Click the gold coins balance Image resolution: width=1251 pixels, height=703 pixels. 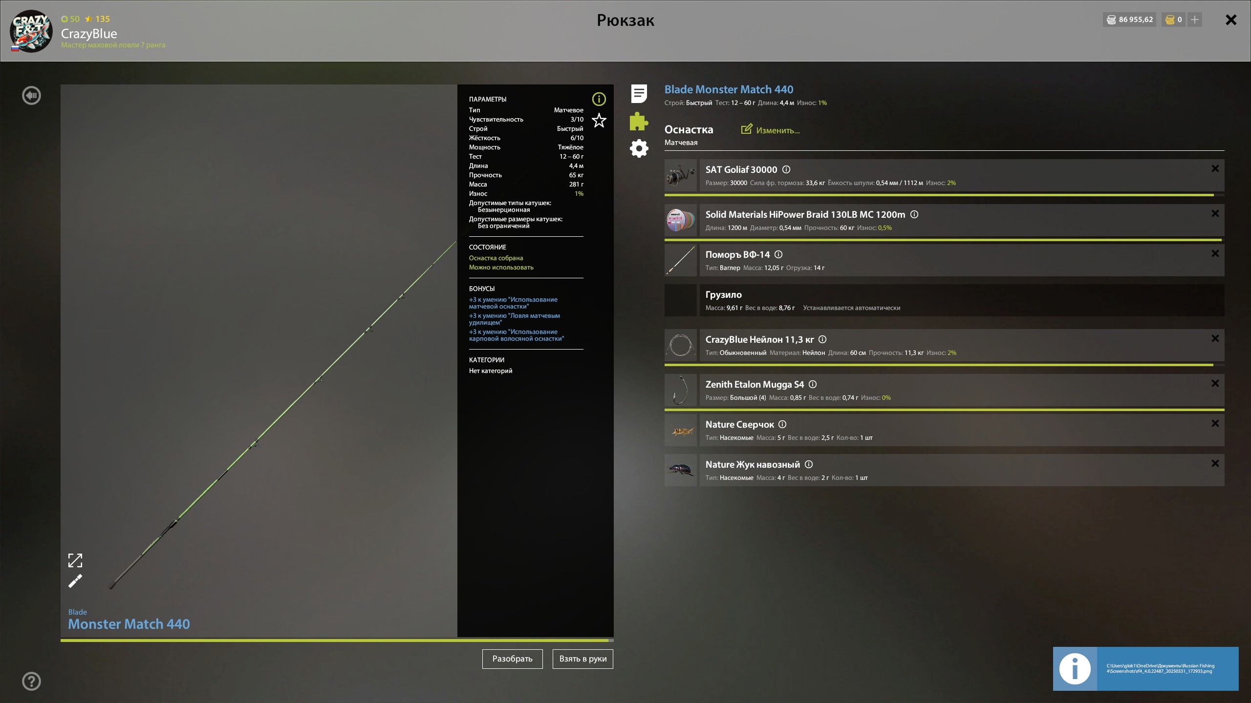pos(1173,20)
